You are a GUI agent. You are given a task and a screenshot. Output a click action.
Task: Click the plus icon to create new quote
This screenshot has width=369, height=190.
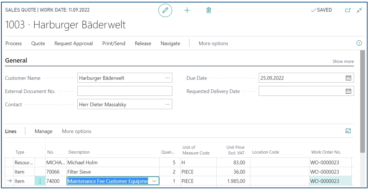click(187, 10)
